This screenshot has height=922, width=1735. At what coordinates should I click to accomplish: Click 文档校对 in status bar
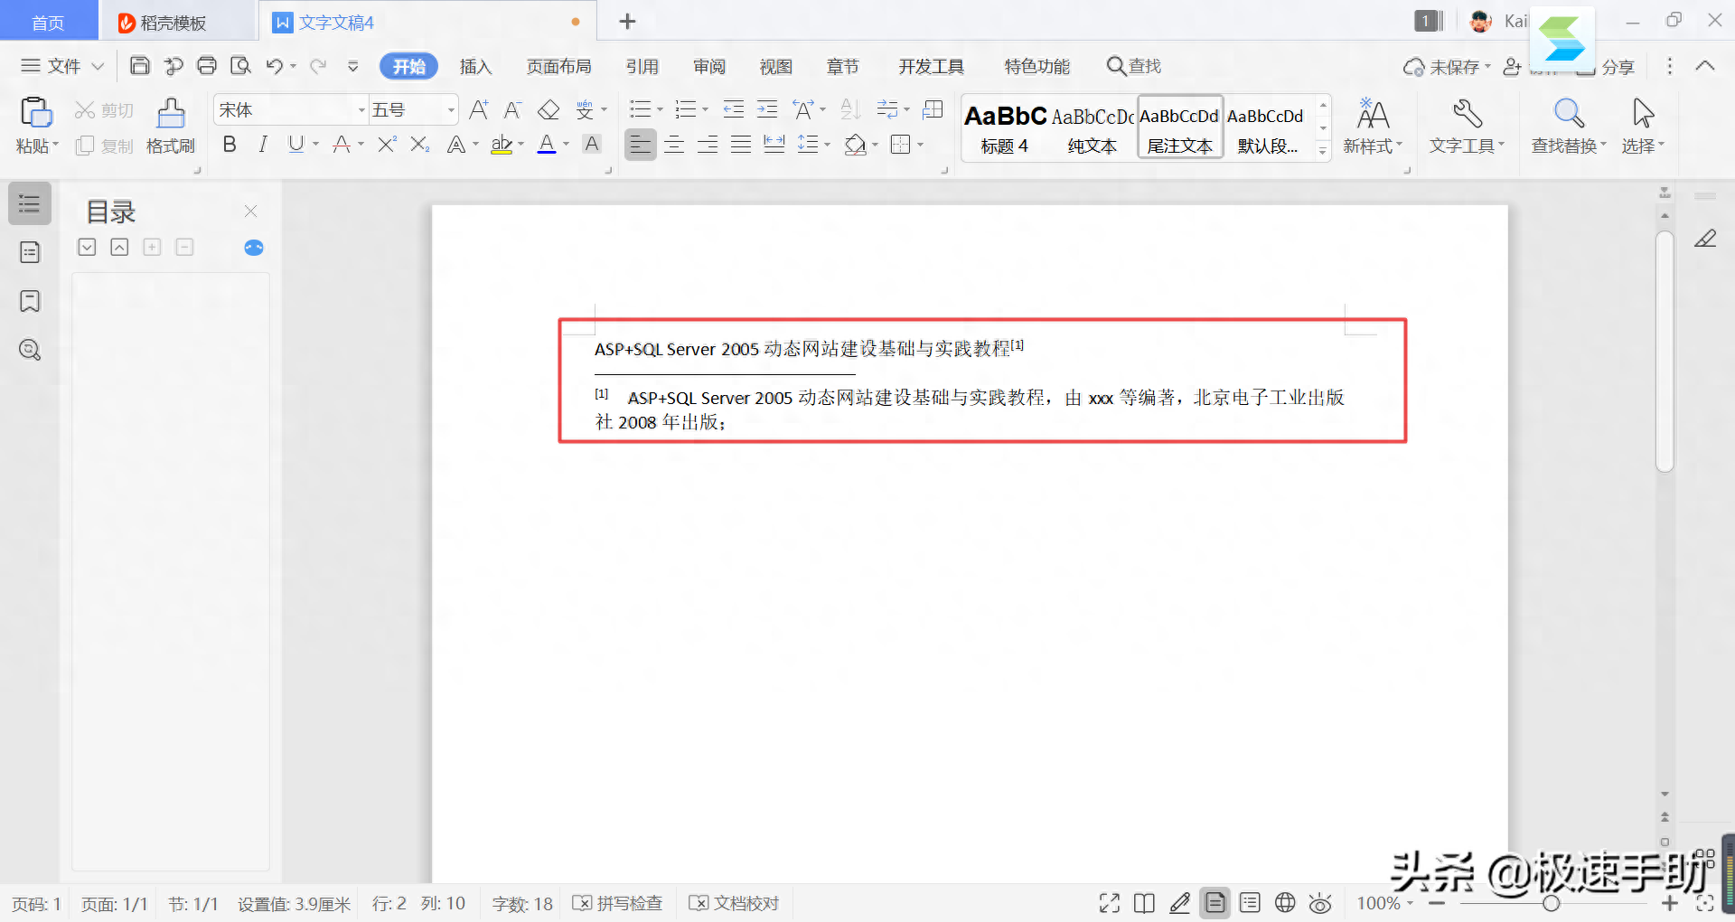734,903
